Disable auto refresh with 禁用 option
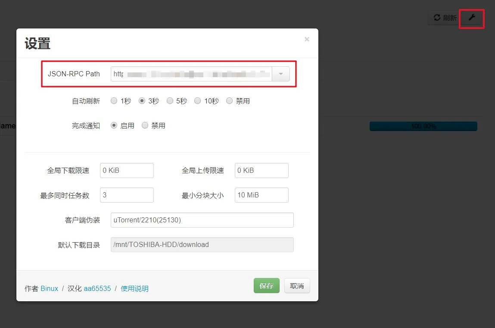 (229, 101)
